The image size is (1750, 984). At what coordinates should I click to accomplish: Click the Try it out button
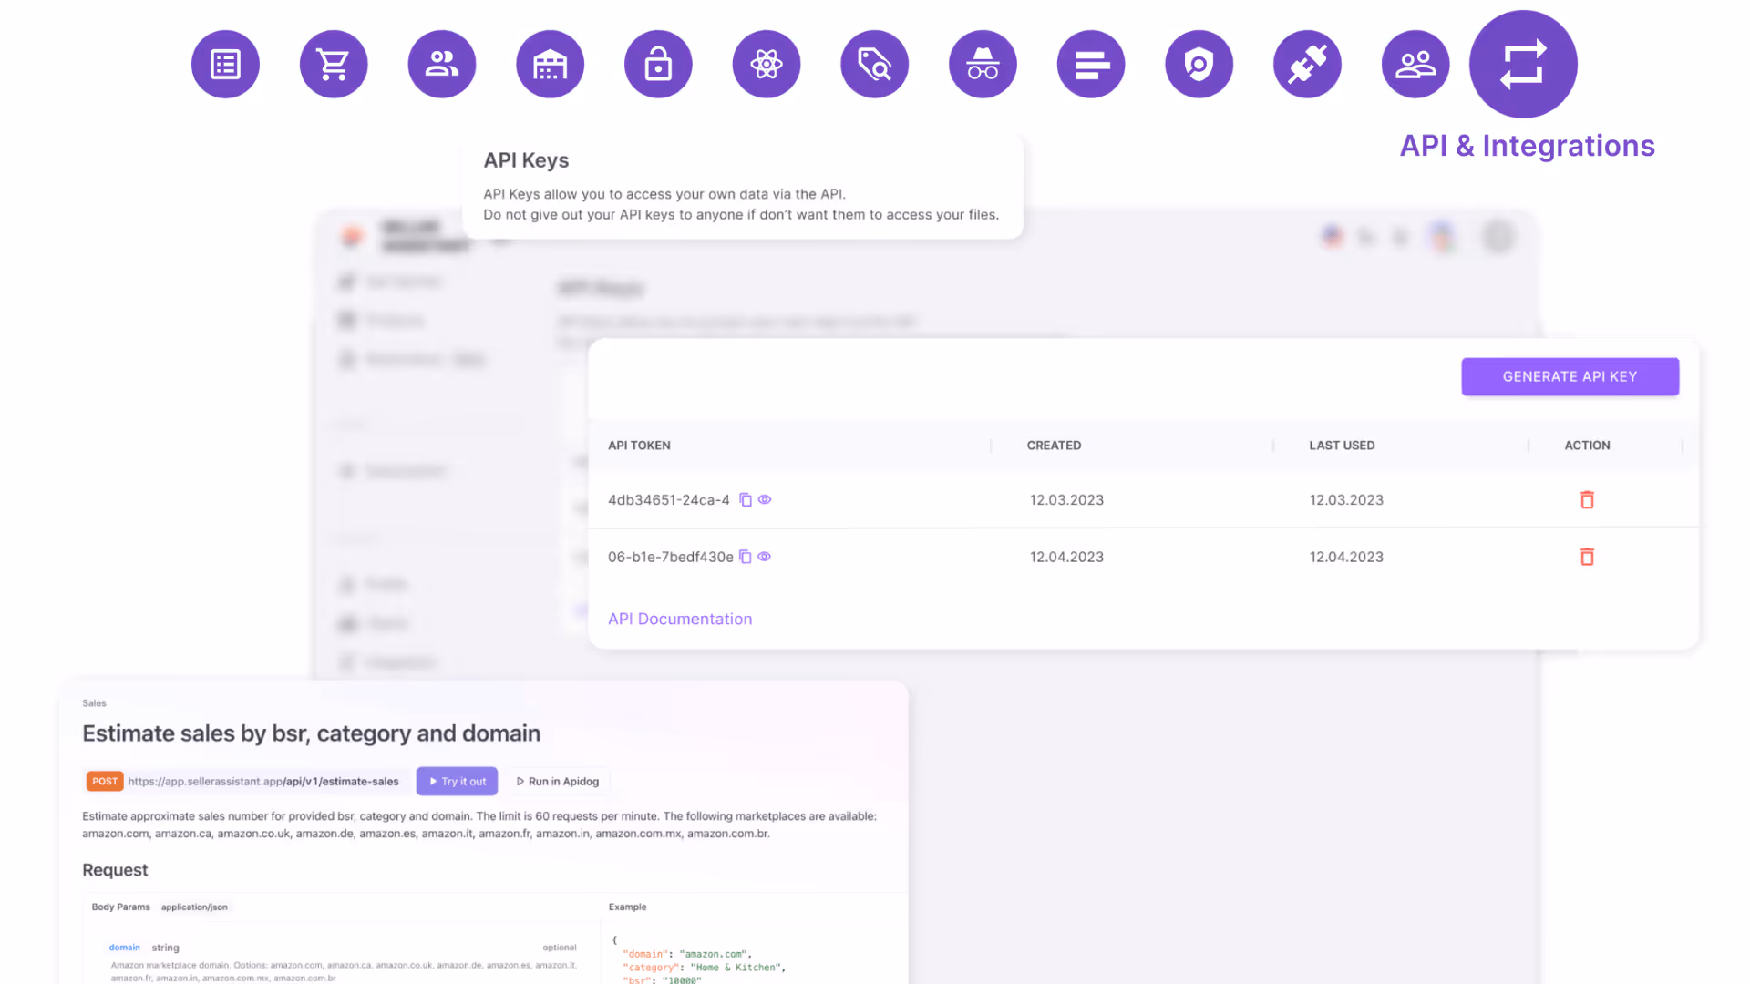[x=457, y=781]
